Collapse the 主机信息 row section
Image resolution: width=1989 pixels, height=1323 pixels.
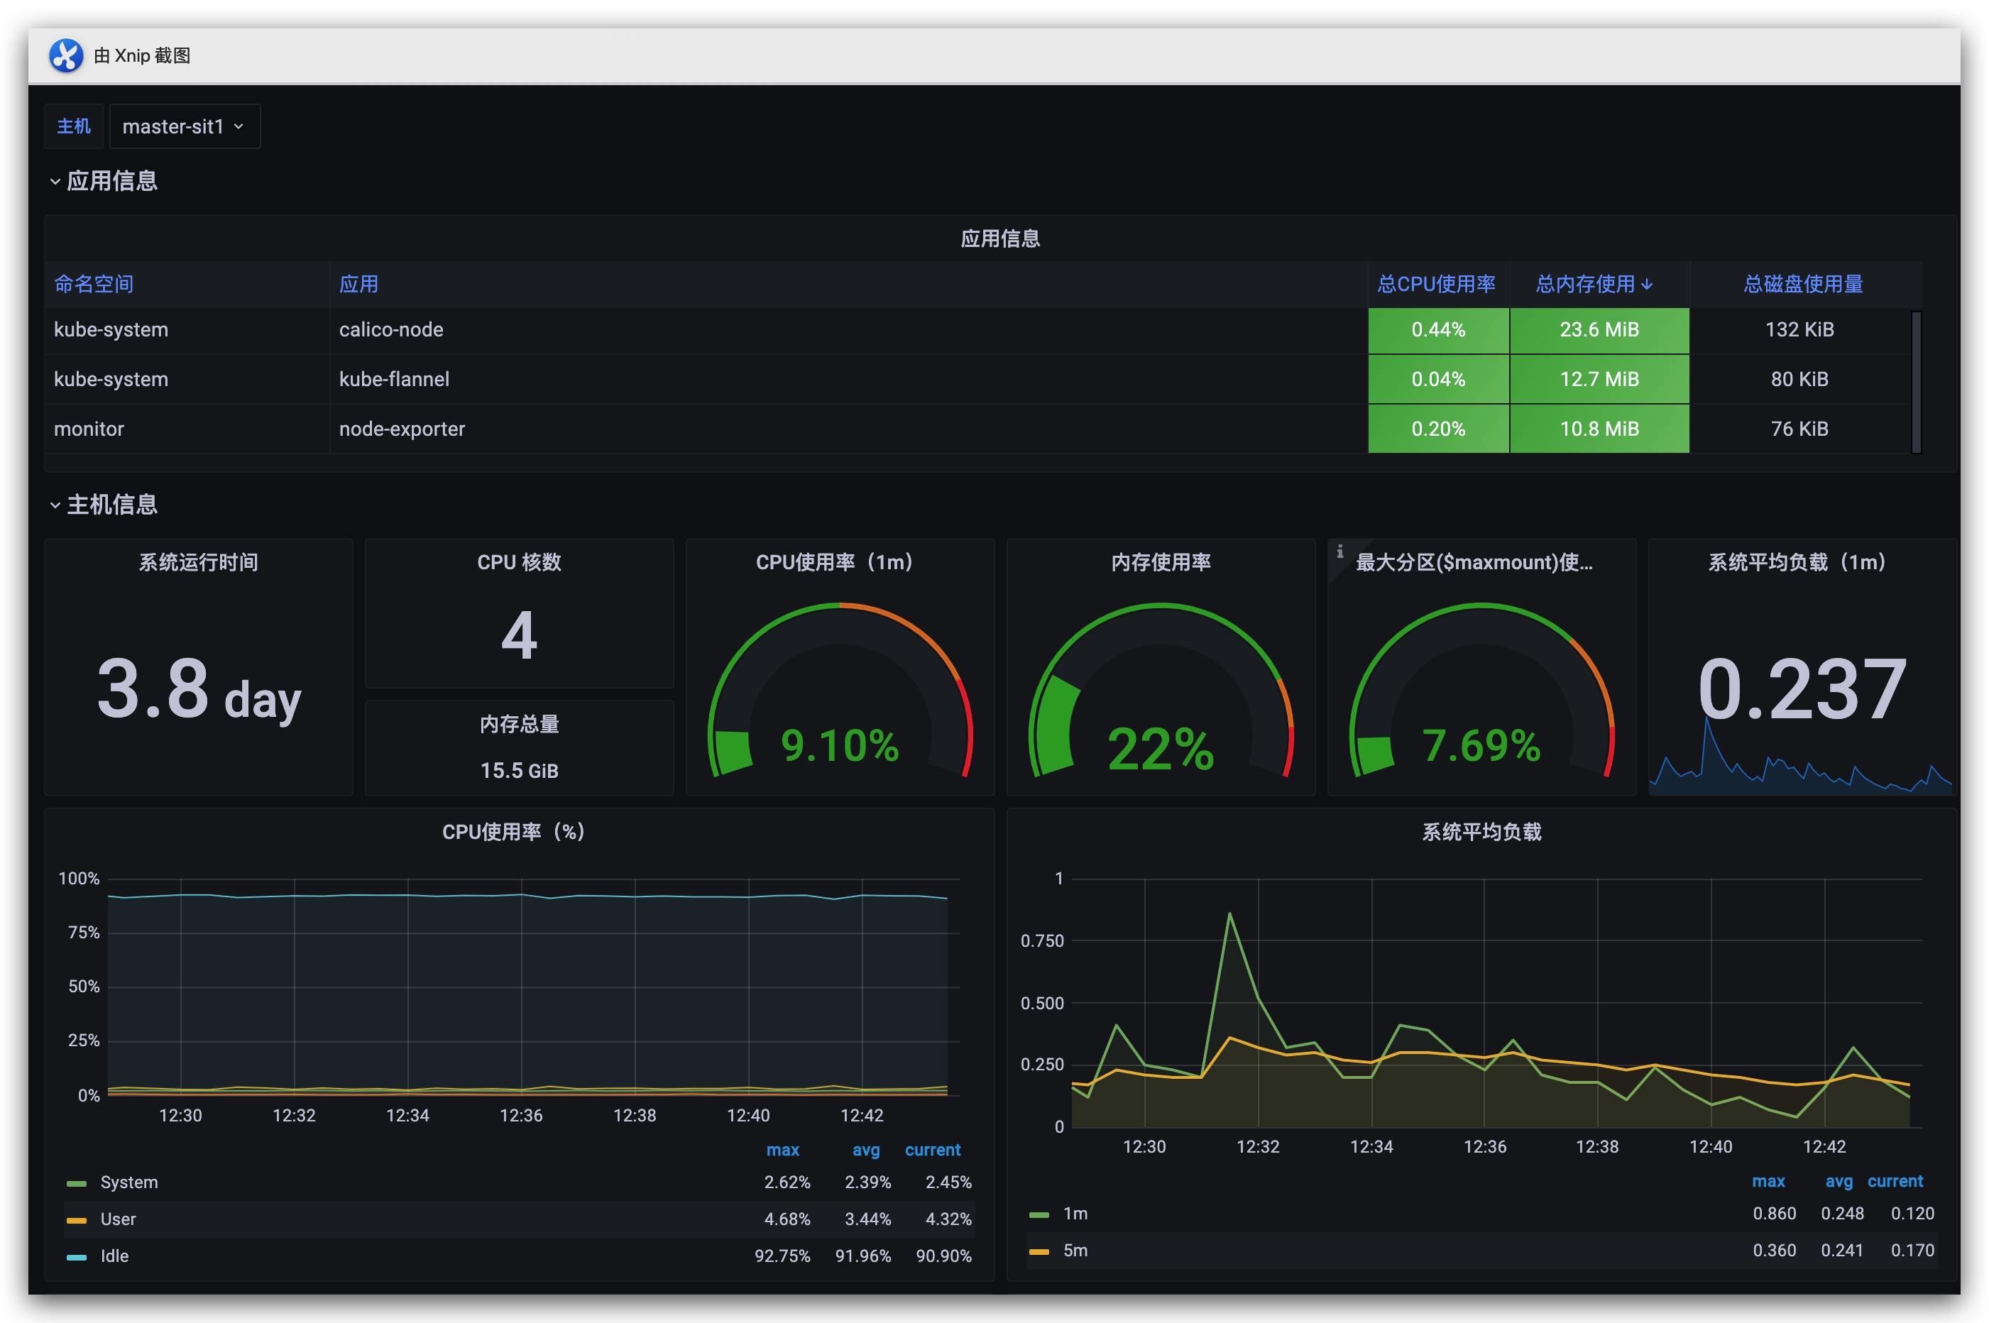(111, 505)
